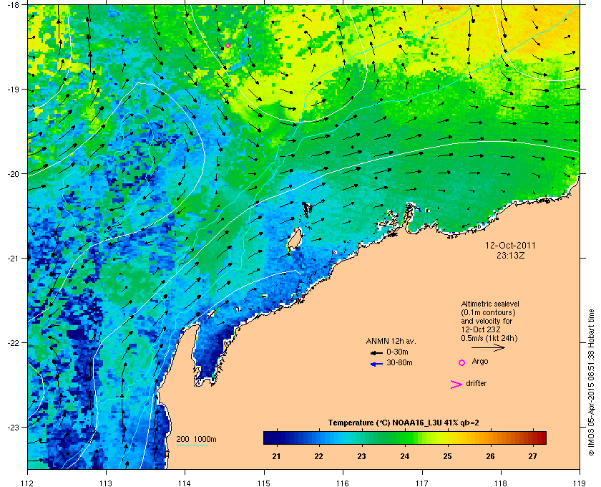Image resolution: width=601 pixels, height=487 pixels.
Task: Click the IMOS copyright timestamp text
Action: click(x=591, y=382)
